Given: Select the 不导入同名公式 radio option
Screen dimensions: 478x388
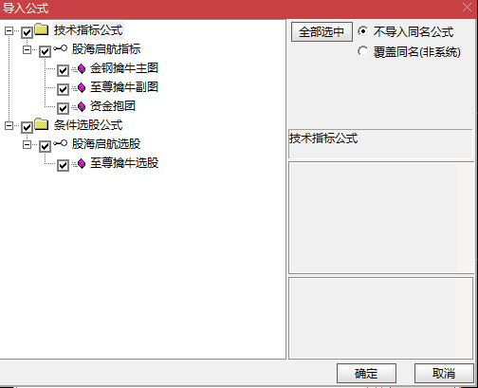Looking at the screenshot, I should point(362,31).
